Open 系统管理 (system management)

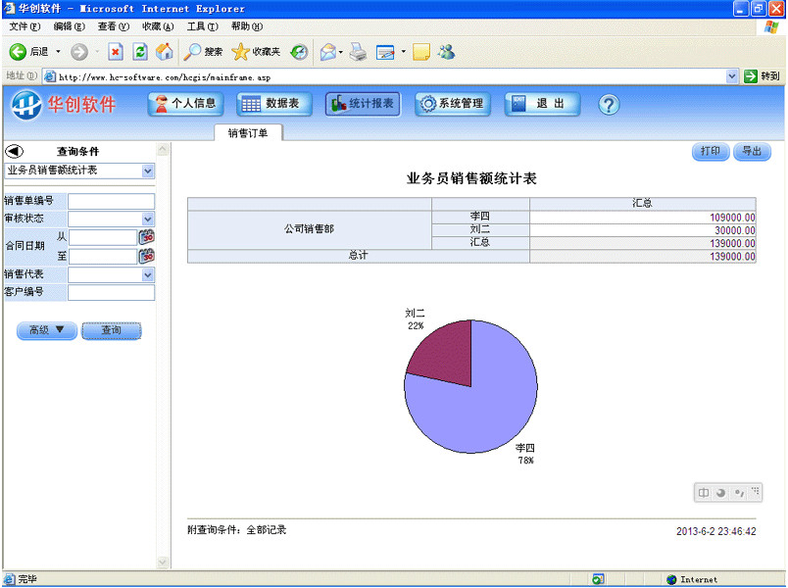pos(452,103)
